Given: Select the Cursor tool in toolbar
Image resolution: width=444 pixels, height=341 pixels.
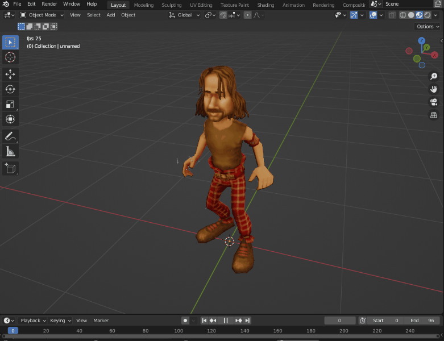Looking at the screenshot, I should 10,57.
